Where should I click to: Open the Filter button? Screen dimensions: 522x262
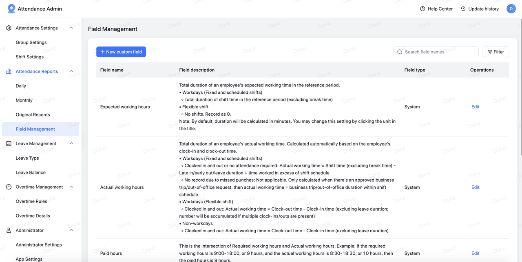click(495, 52)
